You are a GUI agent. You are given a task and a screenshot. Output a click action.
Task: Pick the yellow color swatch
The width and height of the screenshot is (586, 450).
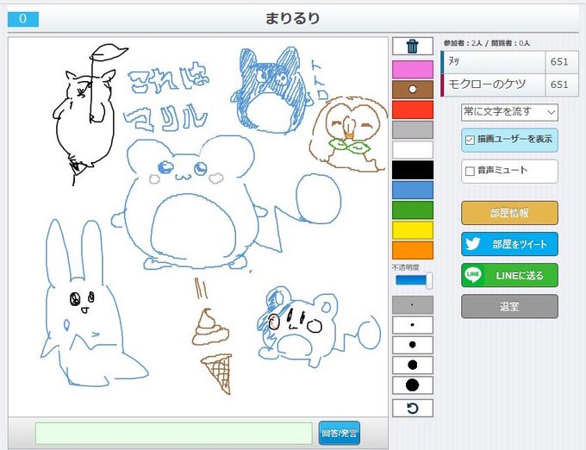point(413,230)
